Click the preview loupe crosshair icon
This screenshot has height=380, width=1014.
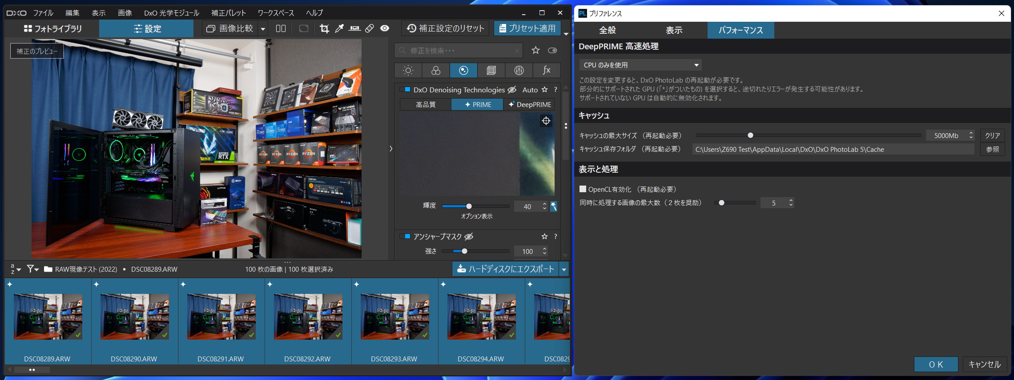(x=546, y=121)
